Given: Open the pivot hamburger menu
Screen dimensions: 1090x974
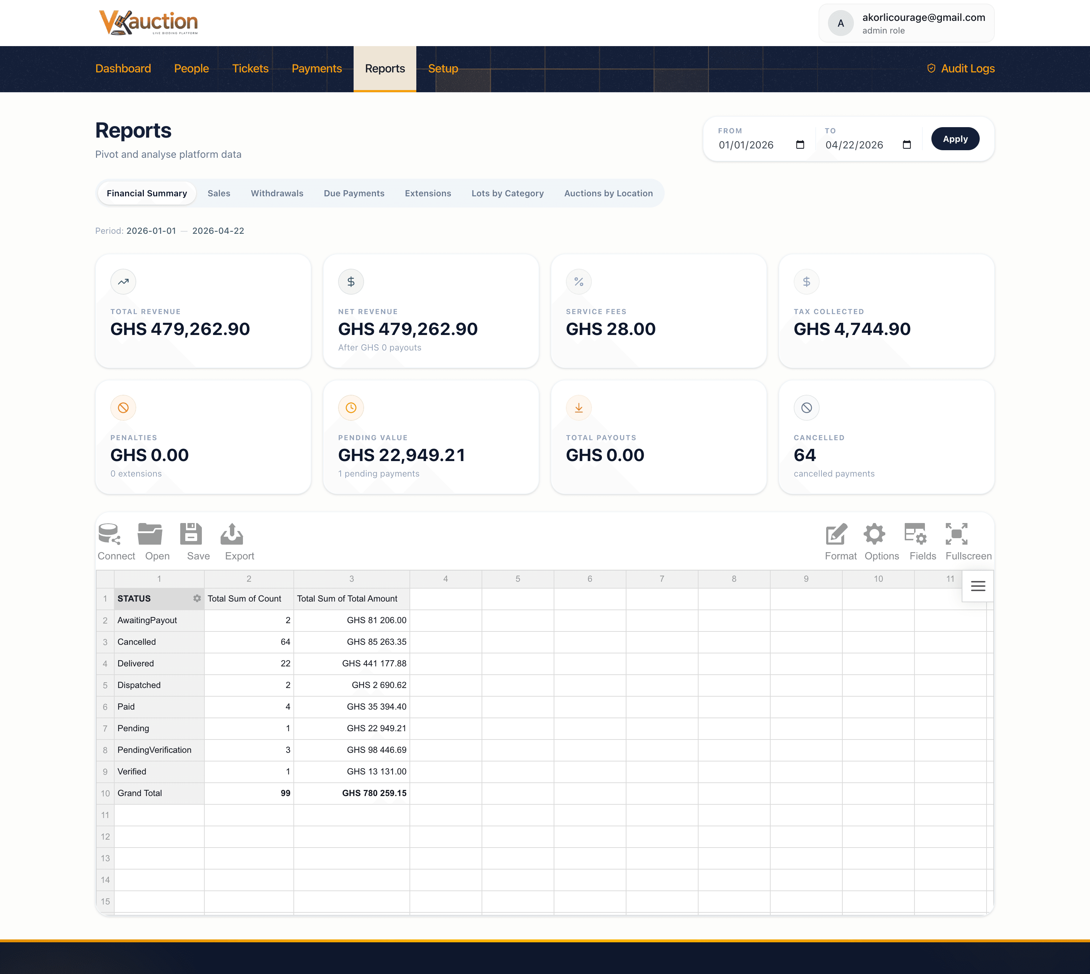Looking at the screenshot, I should tap(978, 586).
